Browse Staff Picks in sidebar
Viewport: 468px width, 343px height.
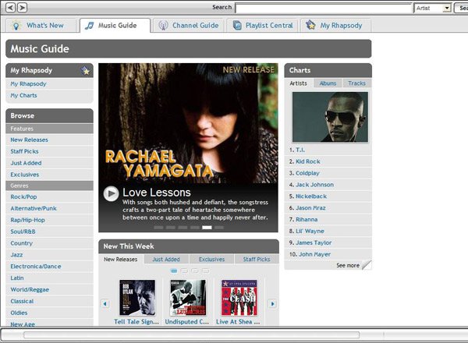(x=24, y=151)
